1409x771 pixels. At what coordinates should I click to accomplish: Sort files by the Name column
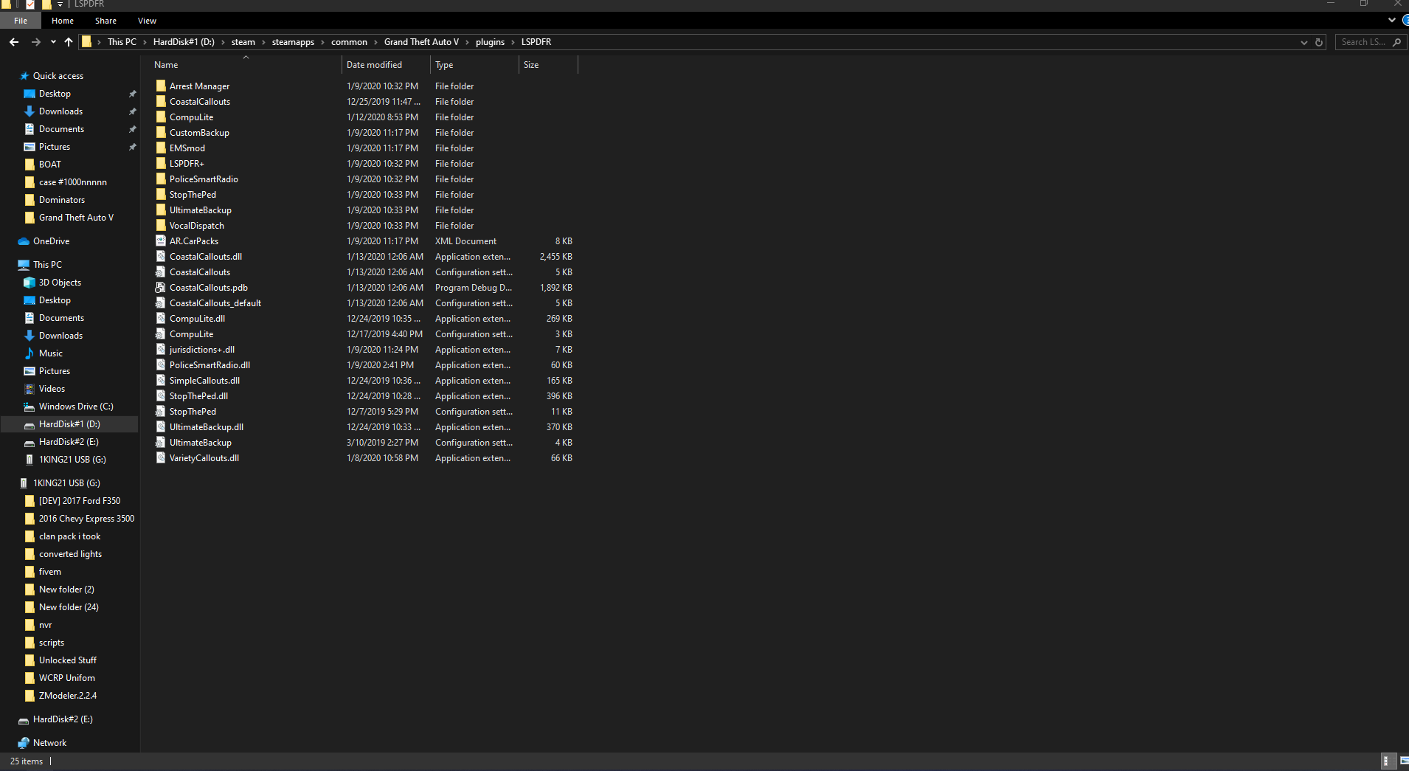(x=246, y=65)
